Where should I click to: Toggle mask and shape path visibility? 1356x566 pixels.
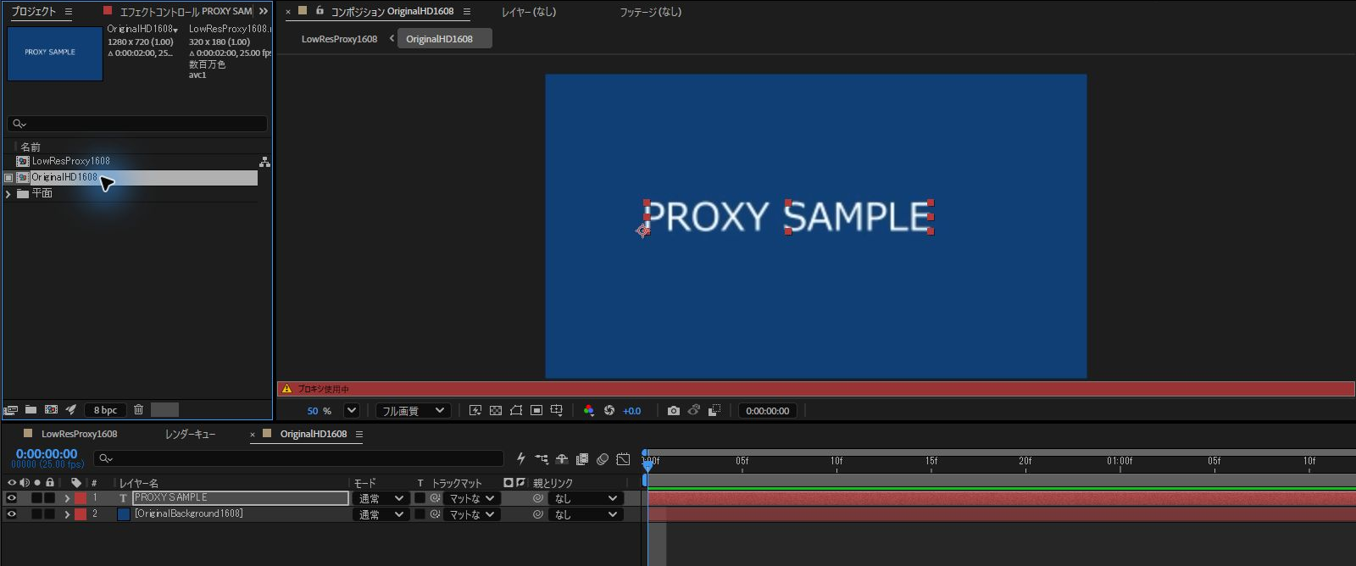pos(516,411)
